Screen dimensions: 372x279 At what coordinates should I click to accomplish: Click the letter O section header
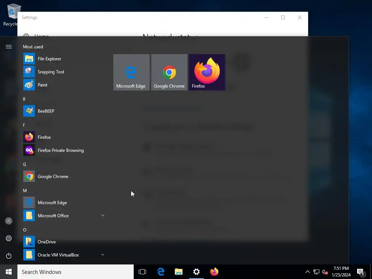point(24,230)
